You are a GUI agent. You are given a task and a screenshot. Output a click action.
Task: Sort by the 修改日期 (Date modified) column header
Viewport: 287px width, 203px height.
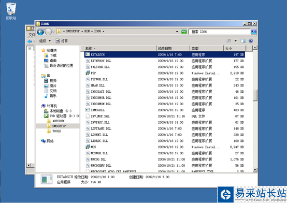click(173, 48)
